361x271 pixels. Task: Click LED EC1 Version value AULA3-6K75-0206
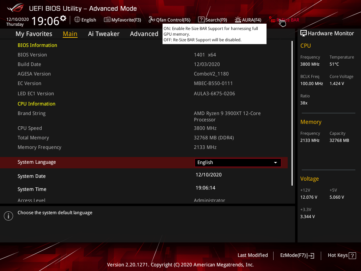pos(214,94)
